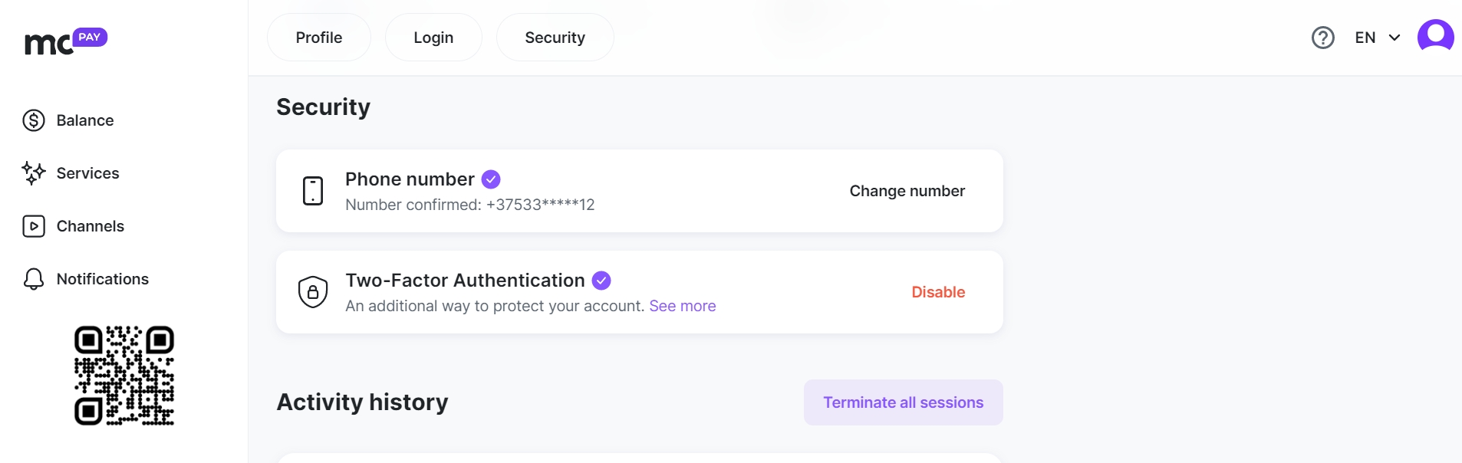The width and height of the screenshot is (1462, 463).
Task: Expand the EN language dropdown
Action: pyautogui.click(x=1378, y=38)
